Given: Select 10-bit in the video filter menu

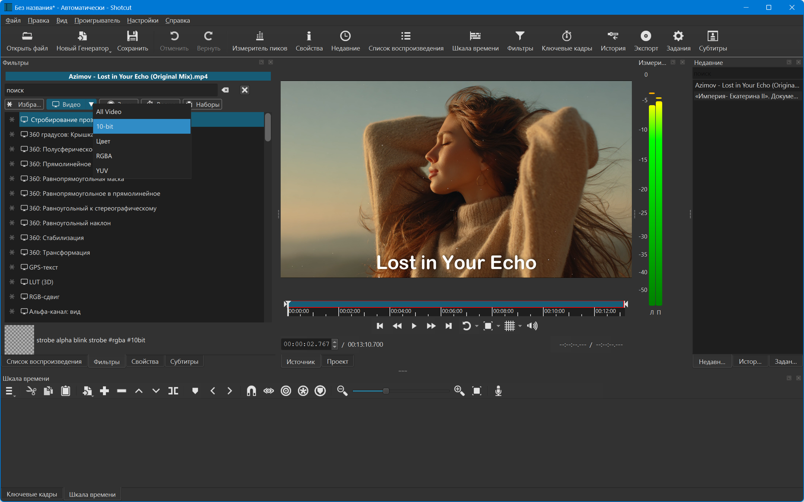Looking at the screenshot, I should (x=142, y=126).
